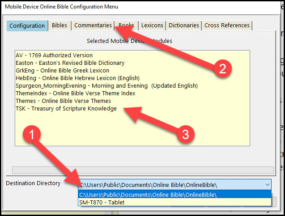Switch to the Configuration tab
This screenshot has height=216, width=285.
pyautogui.click(x=27, y=25)
